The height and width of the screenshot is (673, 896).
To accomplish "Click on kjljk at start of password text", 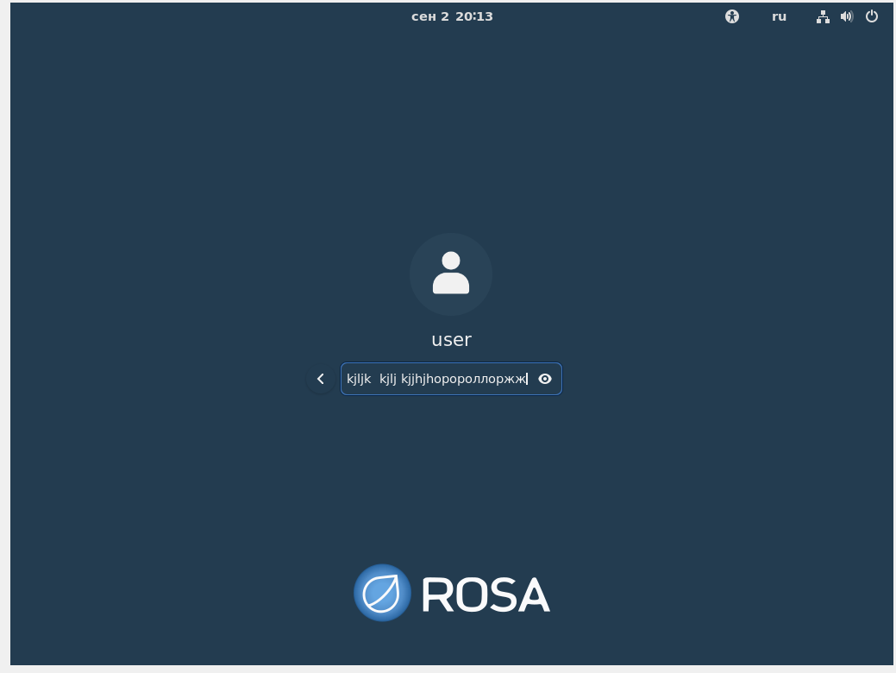I will [x=359, y=379].
